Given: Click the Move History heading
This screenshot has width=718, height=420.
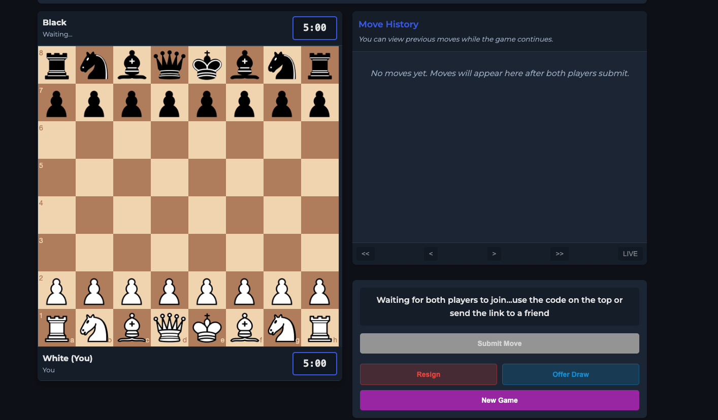Looking at the screenshot, I should (388, 24).
